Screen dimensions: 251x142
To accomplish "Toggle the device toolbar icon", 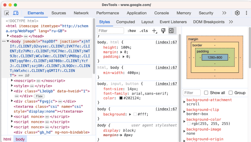I will pos(16,13).
